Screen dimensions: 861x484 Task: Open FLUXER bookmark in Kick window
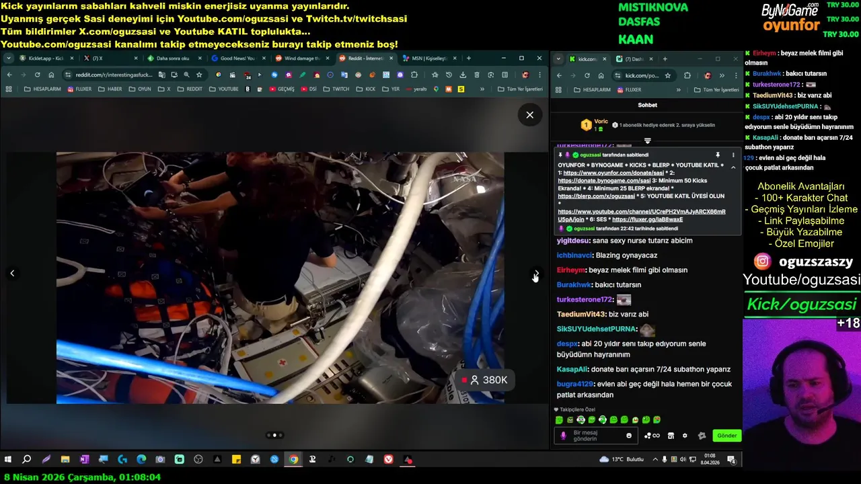[x=628, y=89]
